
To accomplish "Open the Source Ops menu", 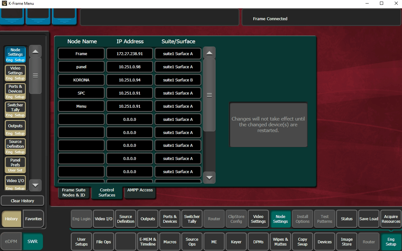I will [192, 242].
